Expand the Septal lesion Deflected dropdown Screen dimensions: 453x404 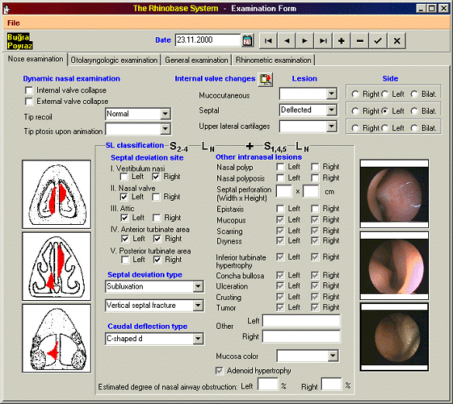point(332,110)
